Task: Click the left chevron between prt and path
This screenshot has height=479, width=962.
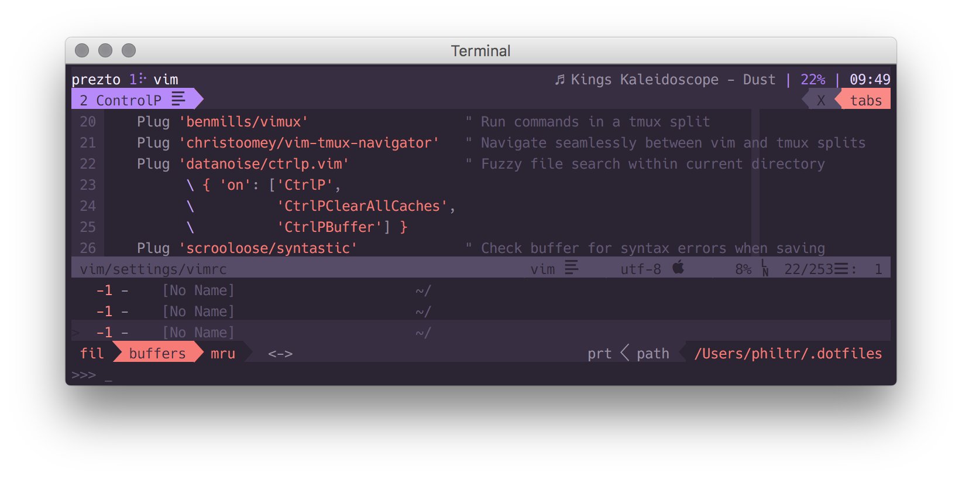Action: (624, 353)
